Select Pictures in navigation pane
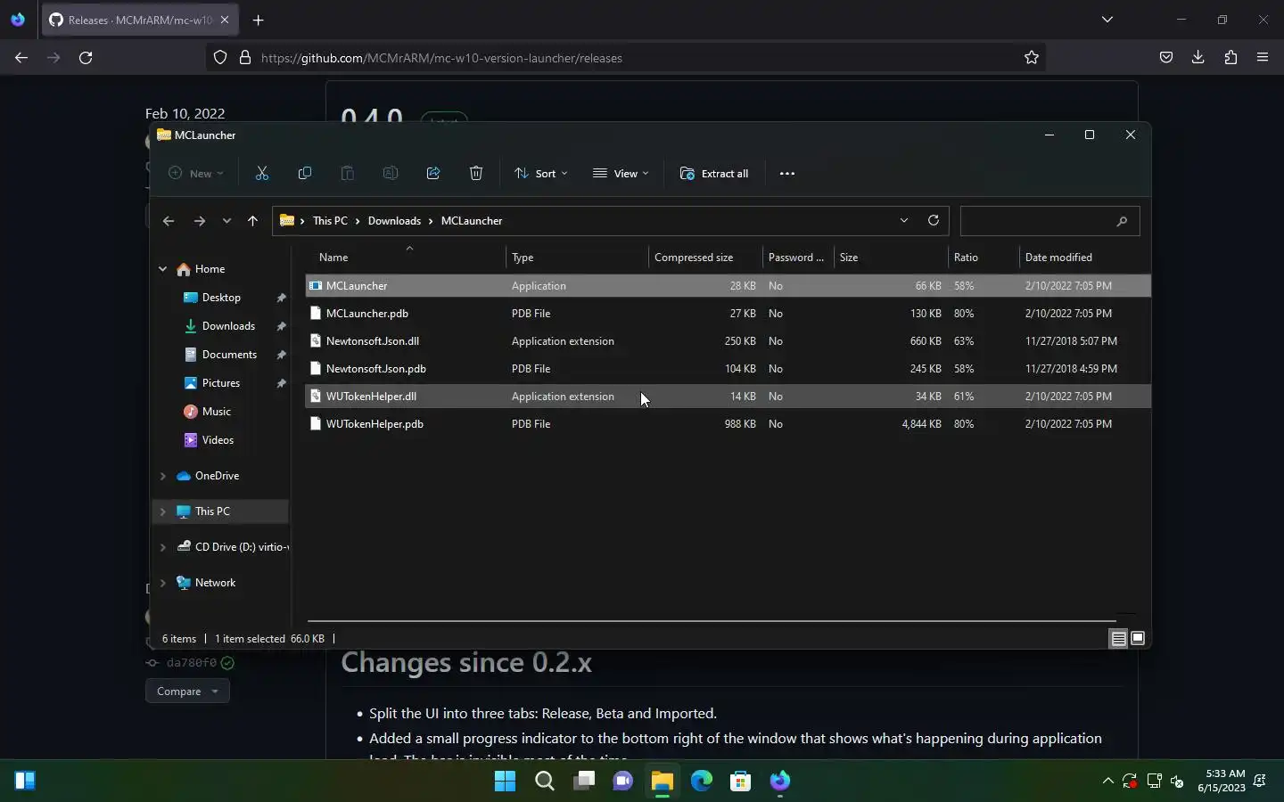 tap(221, 383)
